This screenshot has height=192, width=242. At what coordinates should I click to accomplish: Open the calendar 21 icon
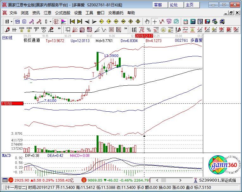coord(186,22)
